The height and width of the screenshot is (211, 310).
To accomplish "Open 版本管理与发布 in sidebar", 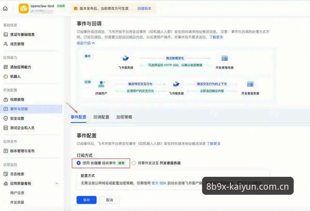I will (x=22, y=151).
